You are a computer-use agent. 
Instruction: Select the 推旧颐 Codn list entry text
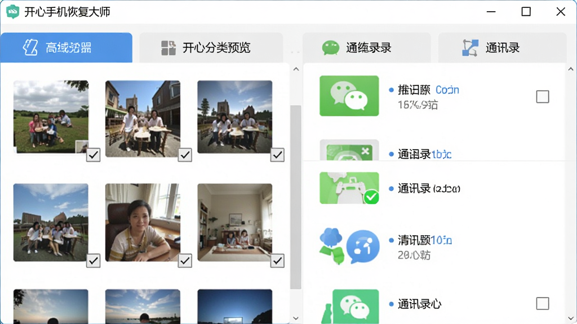[x=428, y=90]
